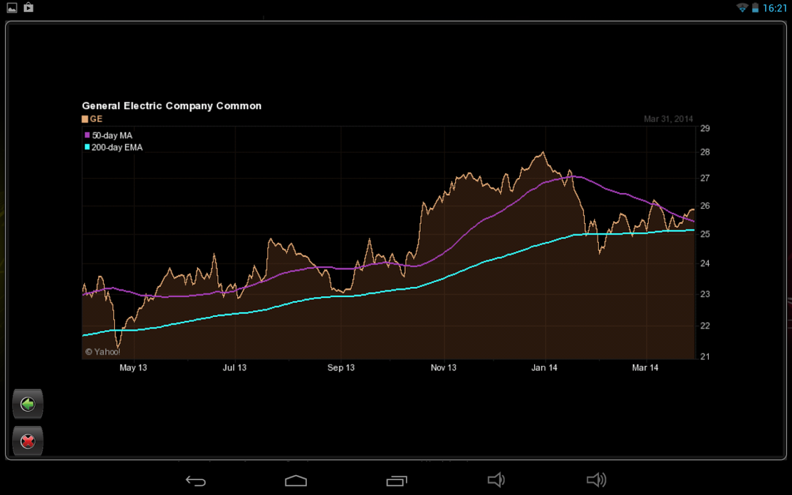Screen dimensions: 792x495
Task: Click the 'GE' ticker label
Action: pos(96,119)
